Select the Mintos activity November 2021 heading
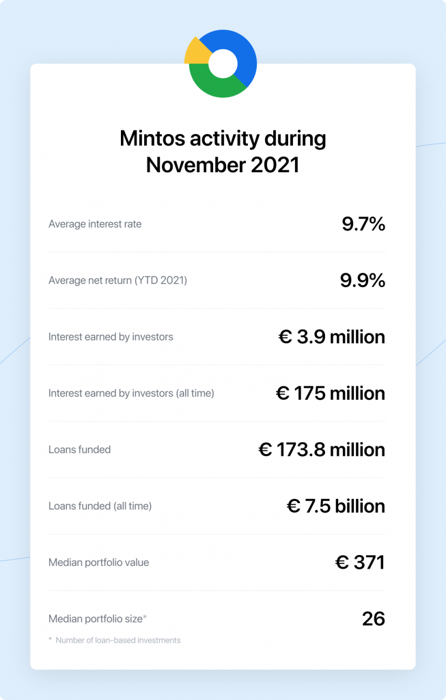 pos(223,151)
